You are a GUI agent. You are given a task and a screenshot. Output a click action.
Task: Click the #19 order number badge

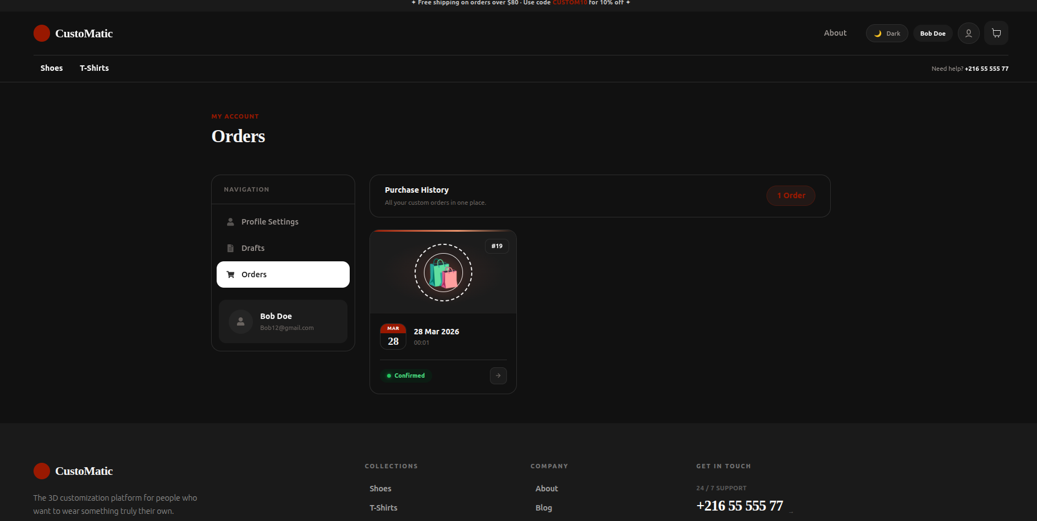(497, 246)
